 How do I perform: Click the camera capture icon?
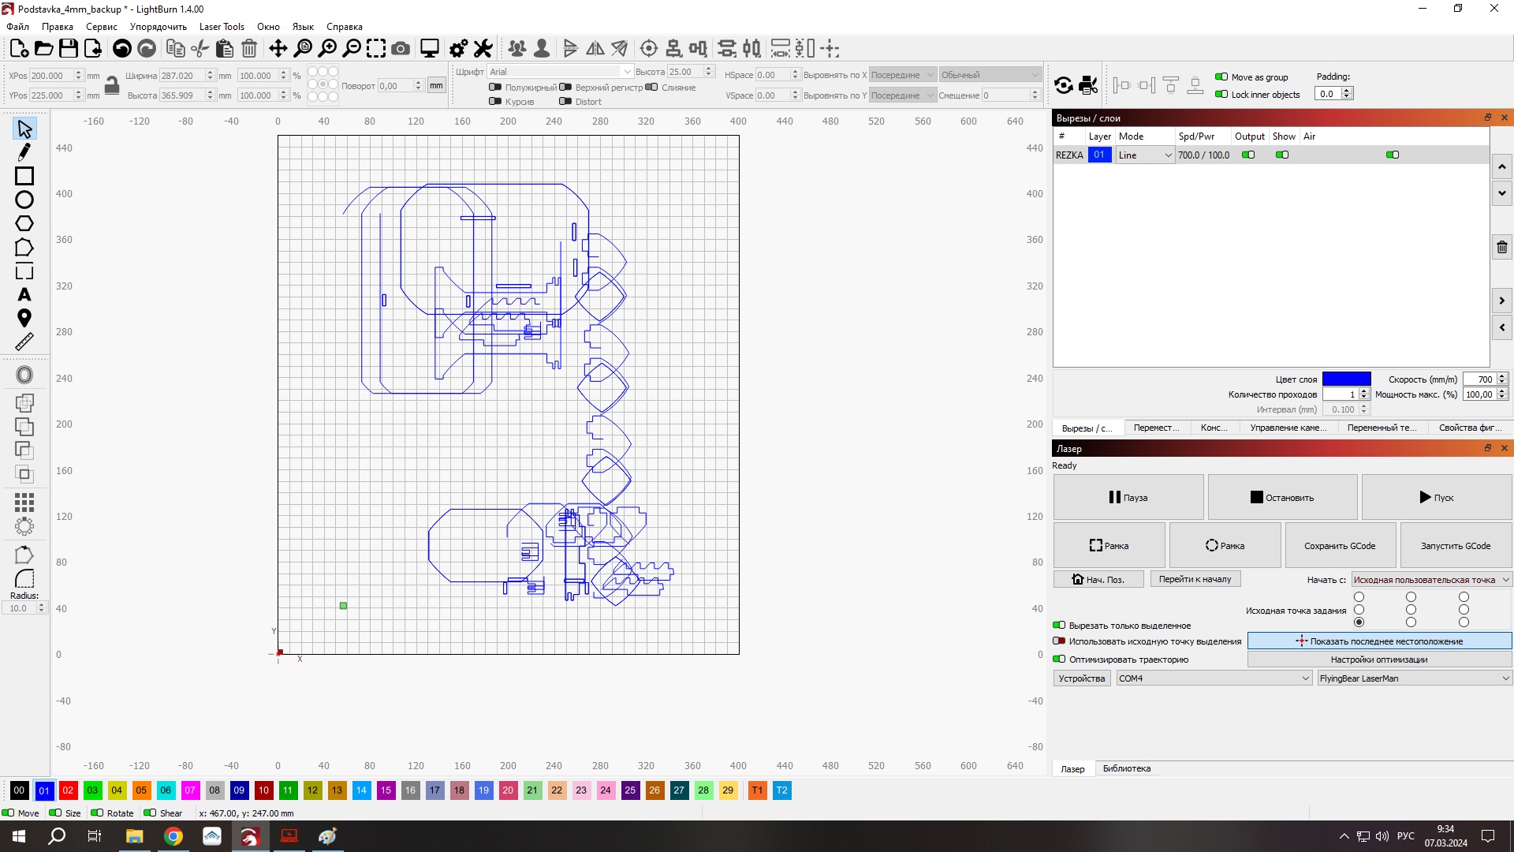(401, 49)
